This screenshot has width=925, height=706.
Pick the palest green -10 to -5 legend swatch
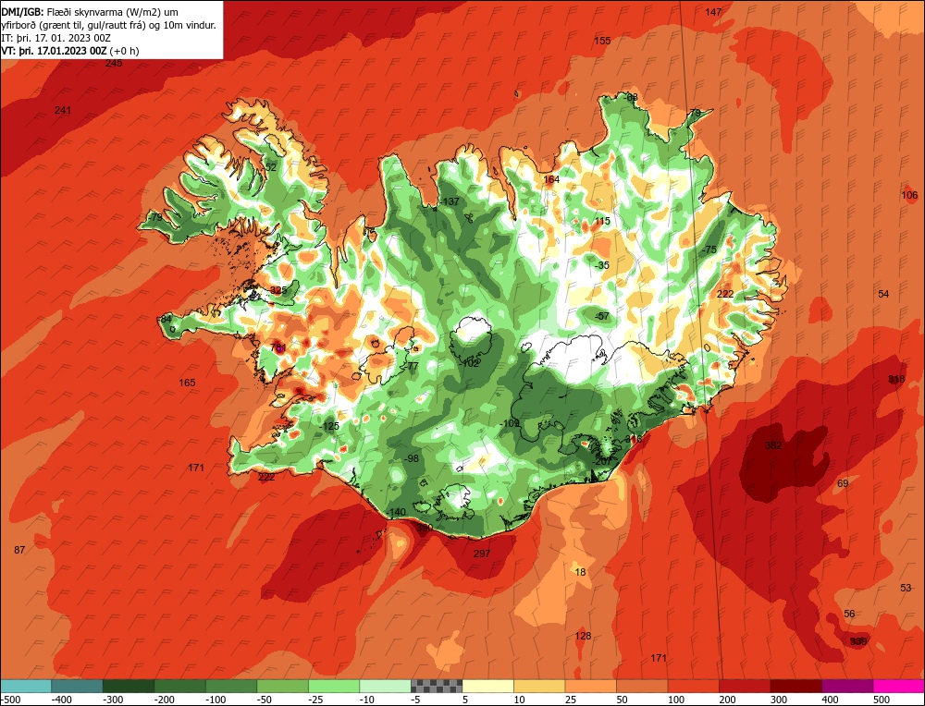[385, 686]
